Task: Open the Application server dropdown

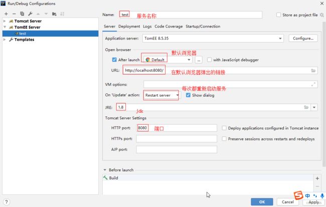Action: tap(280, 39)
